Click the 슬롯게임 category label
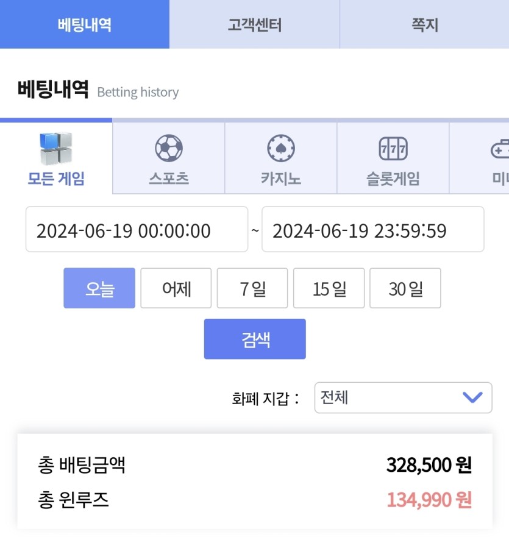The height and width of the screenshot is (537, 509). [x=393, y=179]
